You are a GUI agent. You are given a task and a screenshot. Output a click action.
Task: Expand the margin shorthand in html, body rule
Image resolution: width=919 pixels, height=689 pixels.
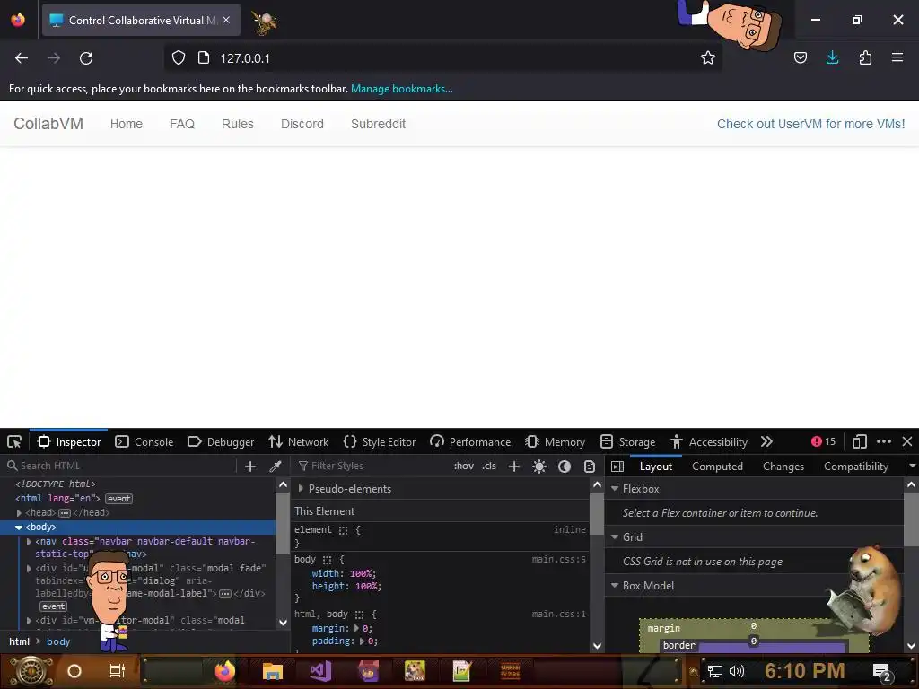click(356, 628)
